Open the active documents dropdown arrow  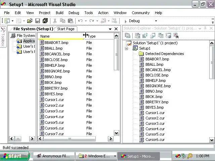click(x=110, y=29)
